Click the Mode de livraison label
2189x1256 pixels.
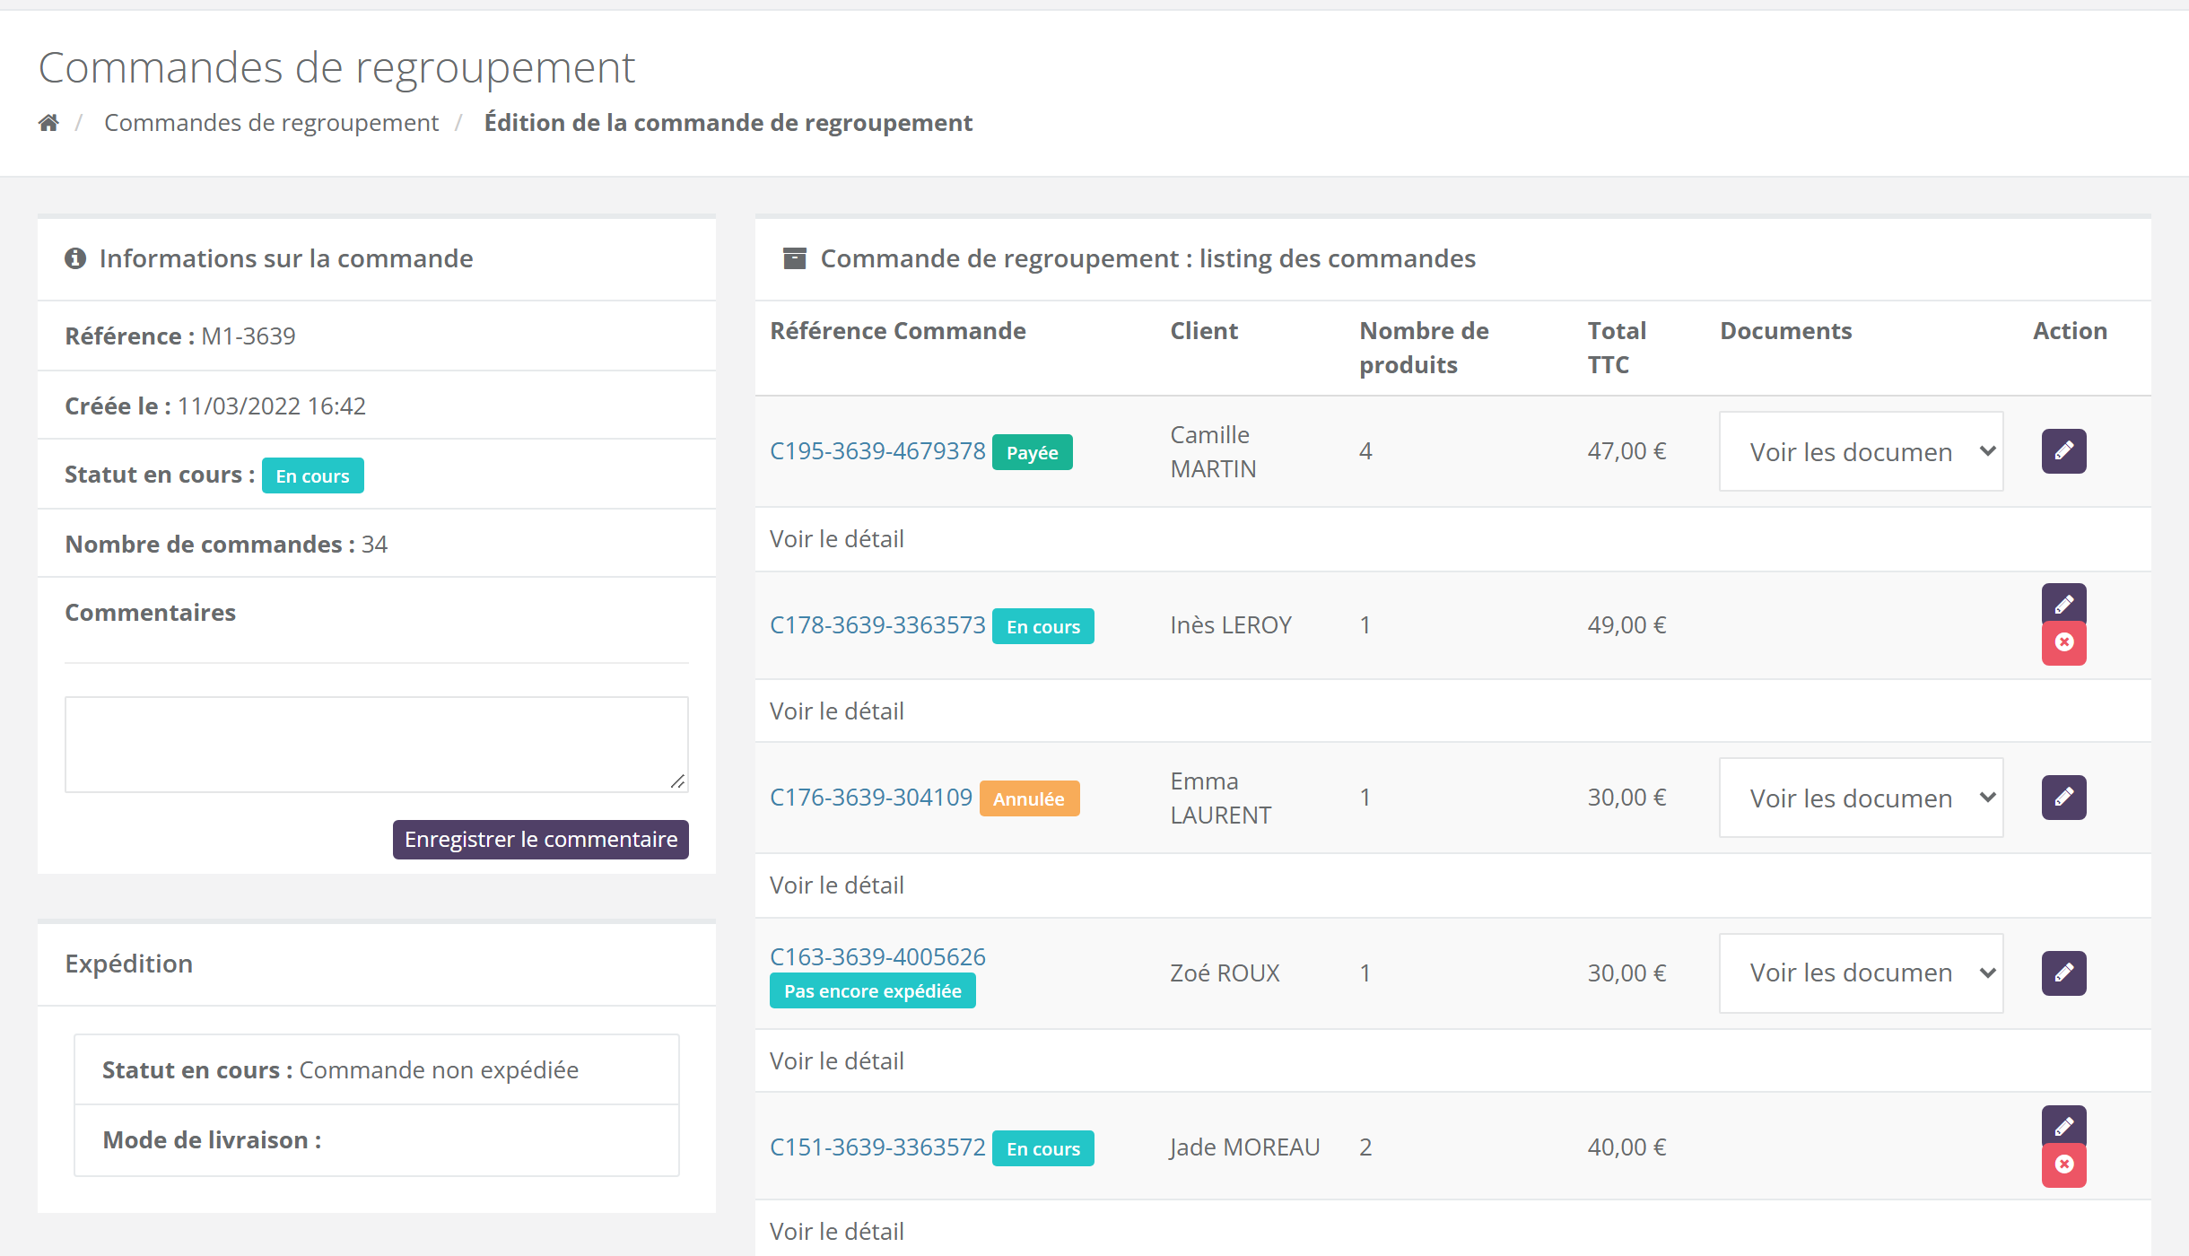point(212,1140)
